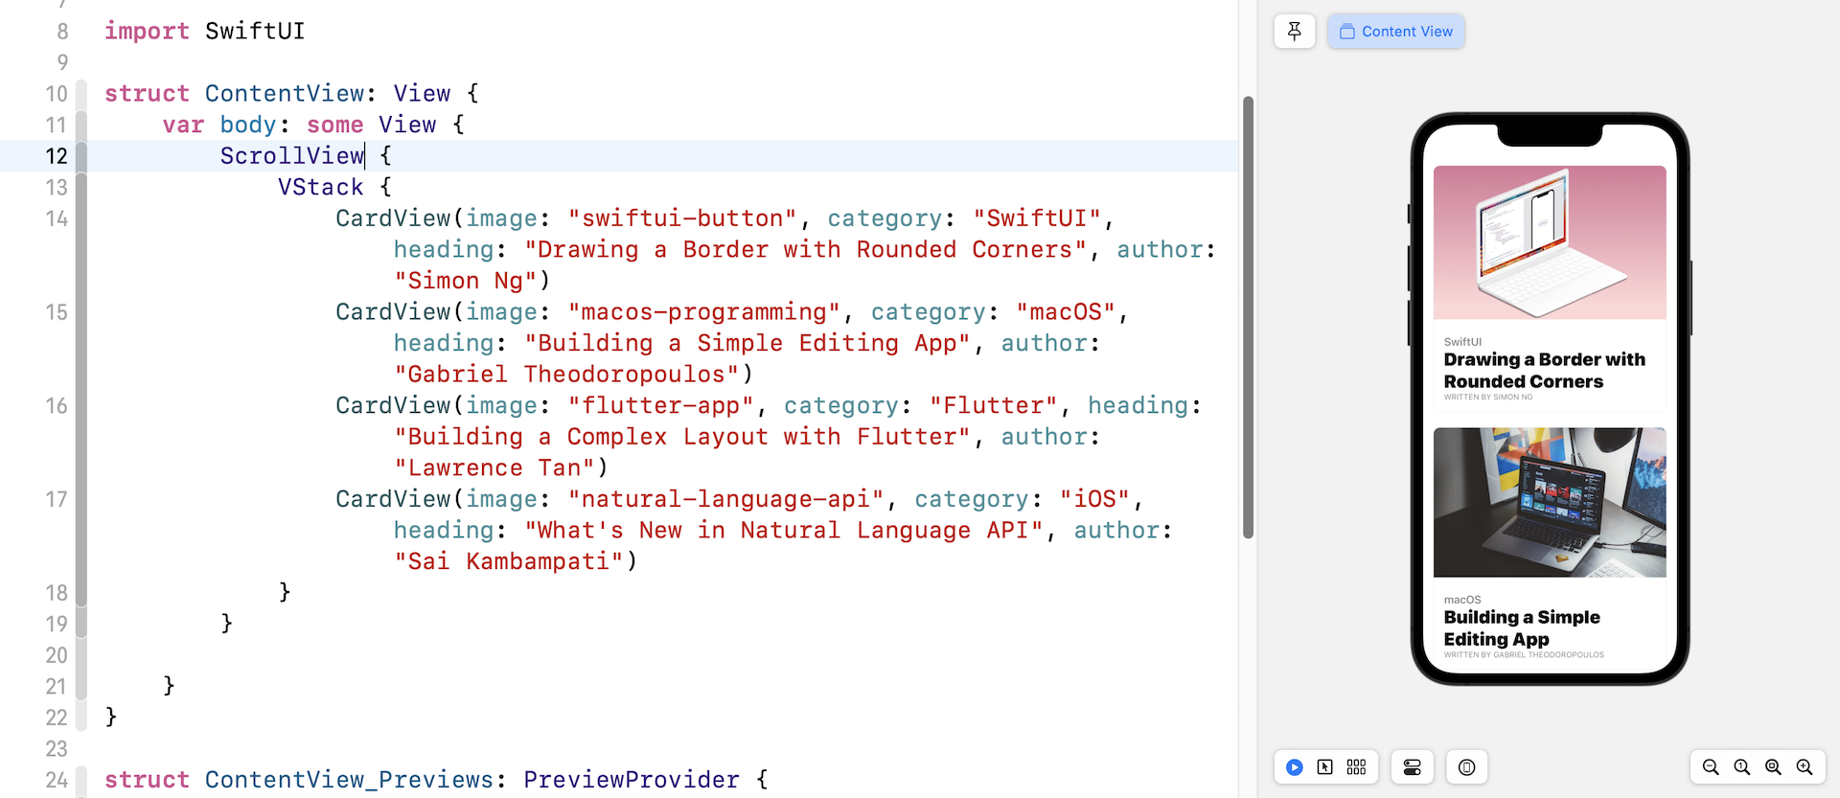
Task: Click line number 22 in the gutter
Action: [x=57, y=718]
